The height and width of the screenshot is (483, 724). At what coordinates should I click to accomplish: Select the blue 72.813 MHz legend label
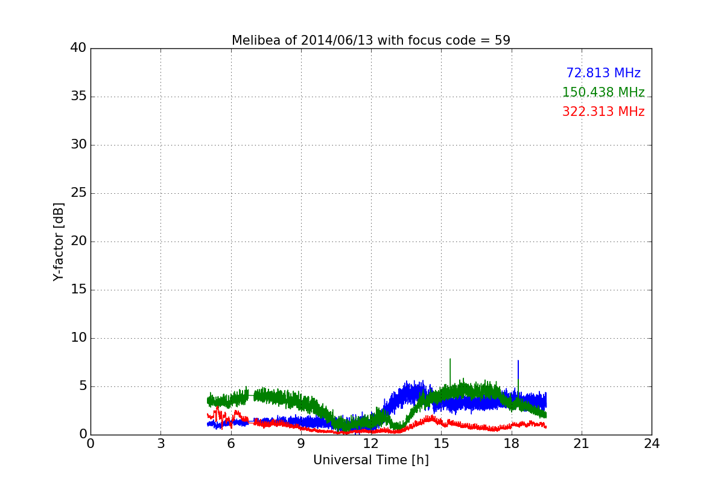[603, 73]
